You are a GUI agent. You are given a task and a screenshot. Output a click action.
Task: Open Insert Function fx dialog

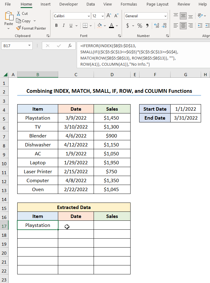coord(70,46)
